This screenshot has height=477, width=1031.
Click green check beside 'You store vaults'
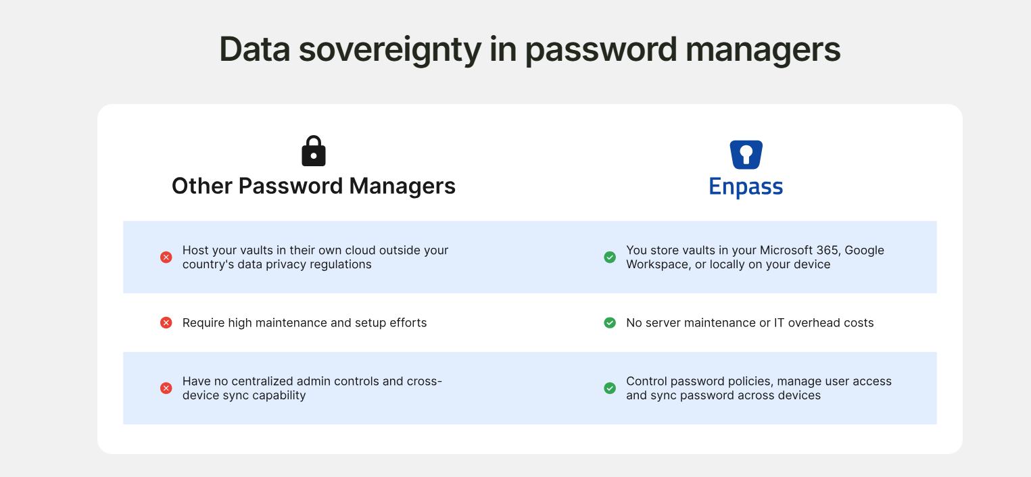610,257
